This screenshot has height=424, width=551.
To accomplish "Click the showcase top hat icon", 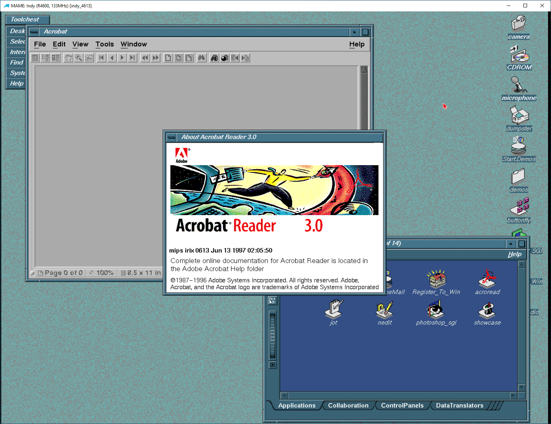I will [x=487, y=310].
